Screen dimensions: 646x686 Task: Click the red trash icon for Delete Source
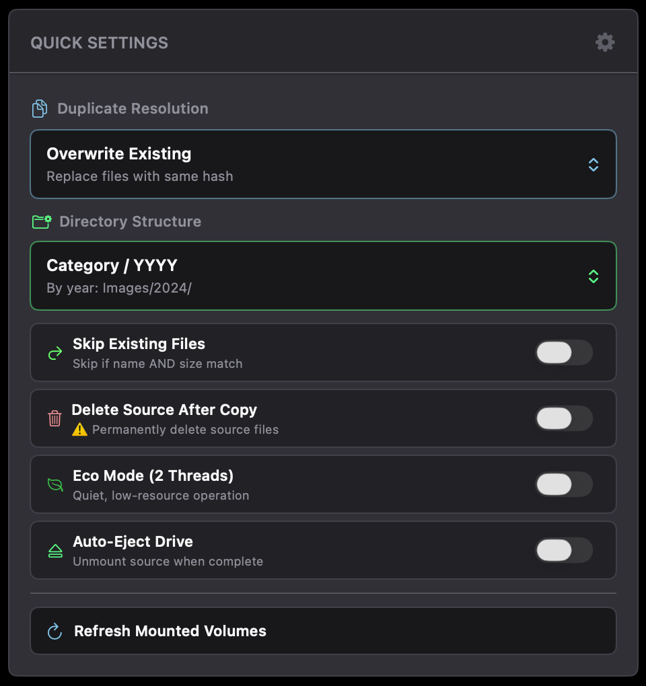click(x=55, y=418)
